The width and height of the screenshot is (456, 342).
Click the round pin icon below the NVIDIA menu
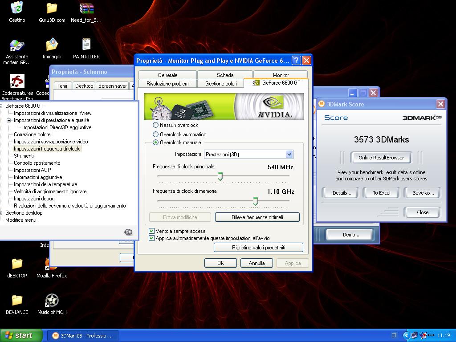click(128, 232)
